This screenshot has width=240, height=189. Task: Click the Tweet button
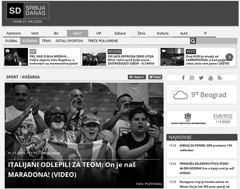click(x=155, y=77)
